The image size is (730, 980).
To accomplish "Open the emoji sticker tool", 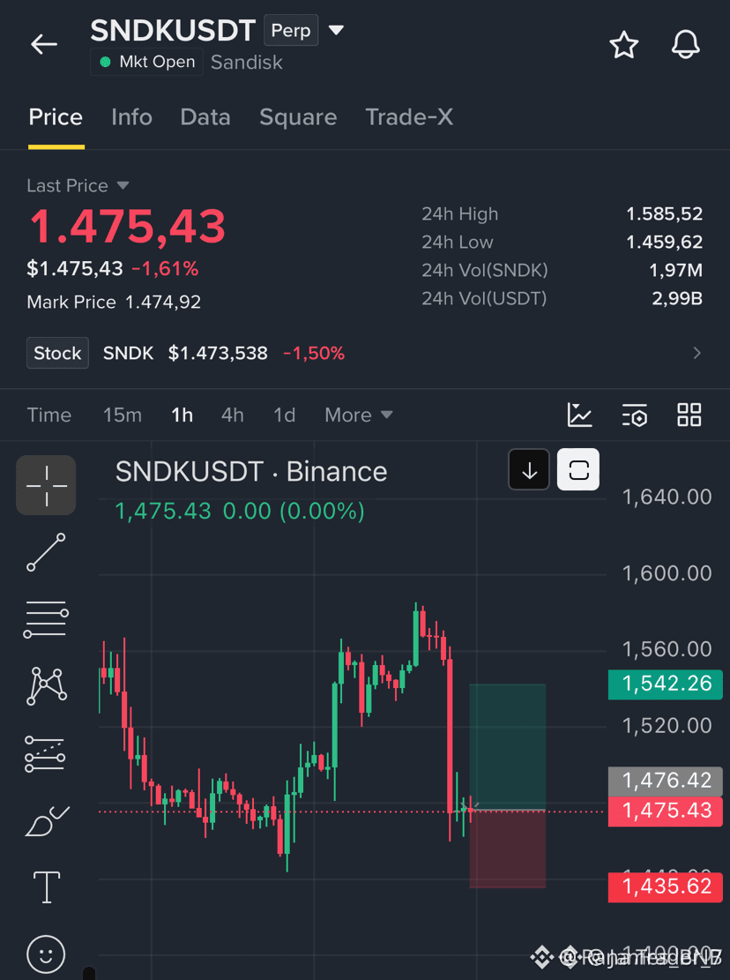I will click(46, 954).
